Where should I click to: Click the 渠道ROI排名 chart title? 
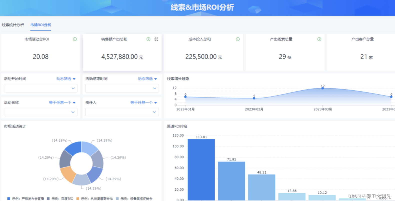point(177,126)
